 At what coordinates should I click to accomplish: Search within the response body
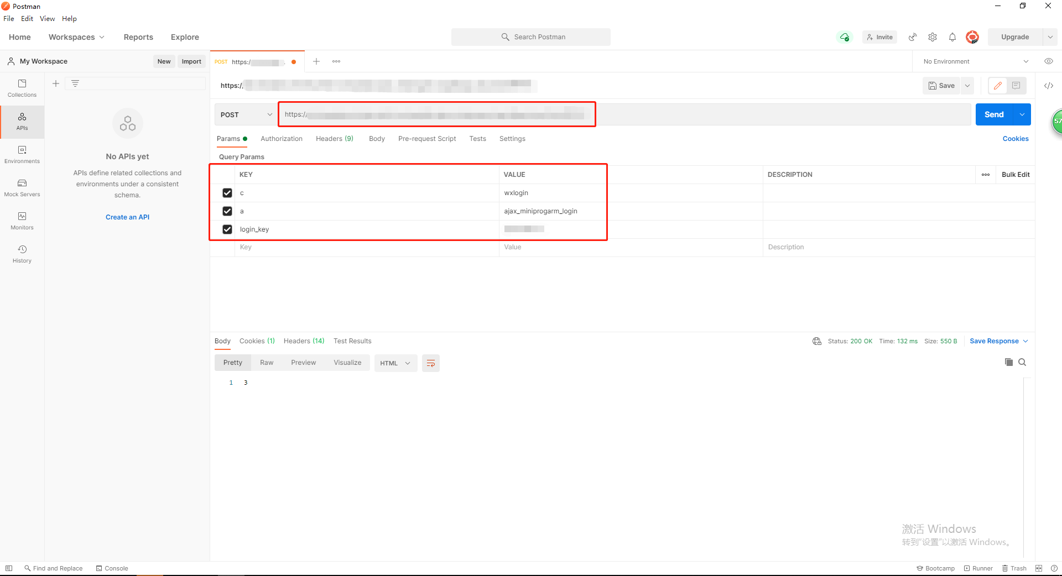(1022, 362)
